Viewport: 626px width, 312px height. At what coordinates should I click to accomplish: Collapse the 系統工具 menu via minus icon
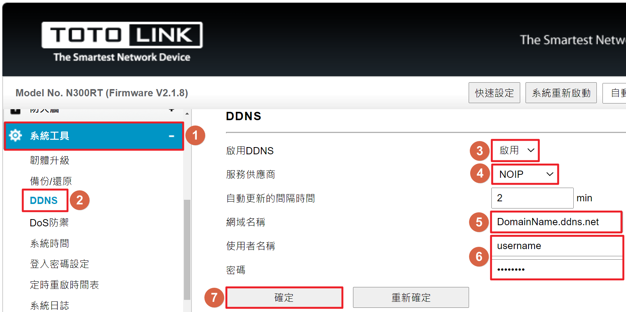(171, 136)
